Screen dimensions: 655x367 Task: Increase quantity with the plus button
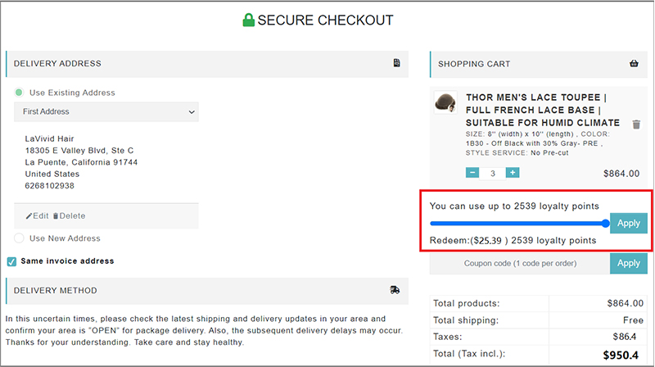[x=513, y=173]
